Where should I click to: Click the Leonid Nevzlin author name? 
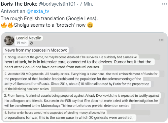point(29,38)
